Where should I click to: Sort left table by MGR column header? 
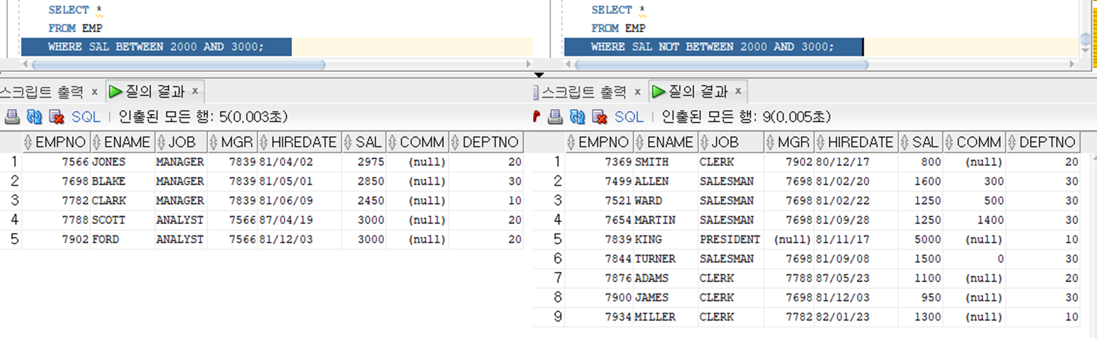(232, 142)
